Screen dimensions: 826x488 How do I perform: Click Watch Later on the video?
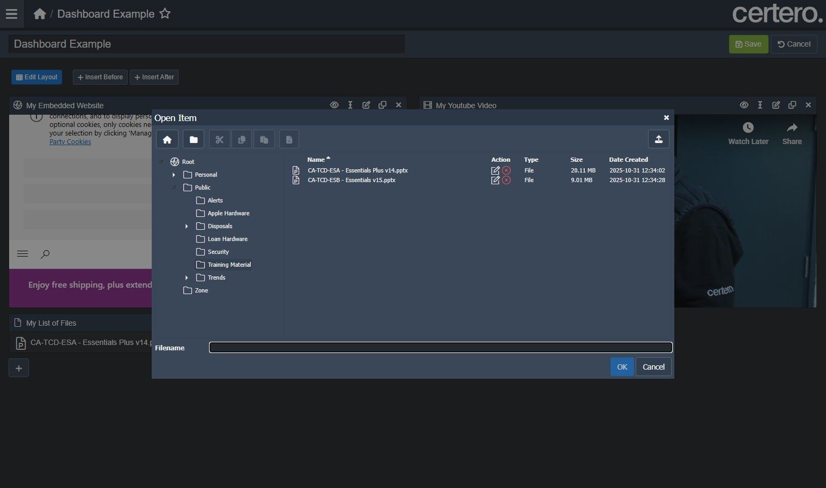(x=748, y=133)
